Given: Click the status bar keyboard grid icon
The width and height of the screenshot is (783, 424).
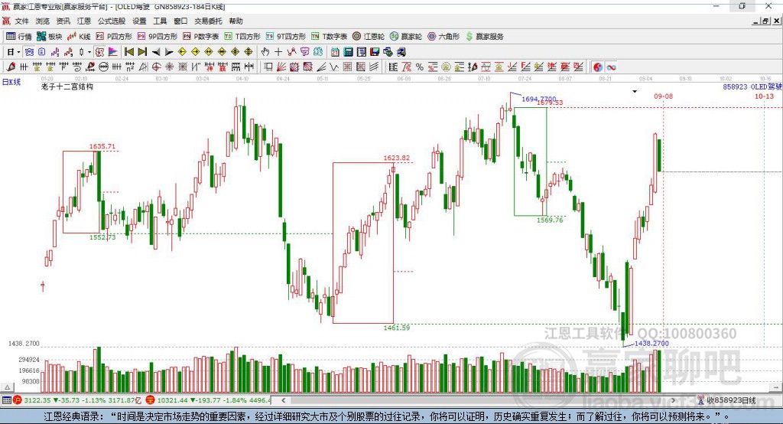Looking at the screenshot, I should point(6,400).
